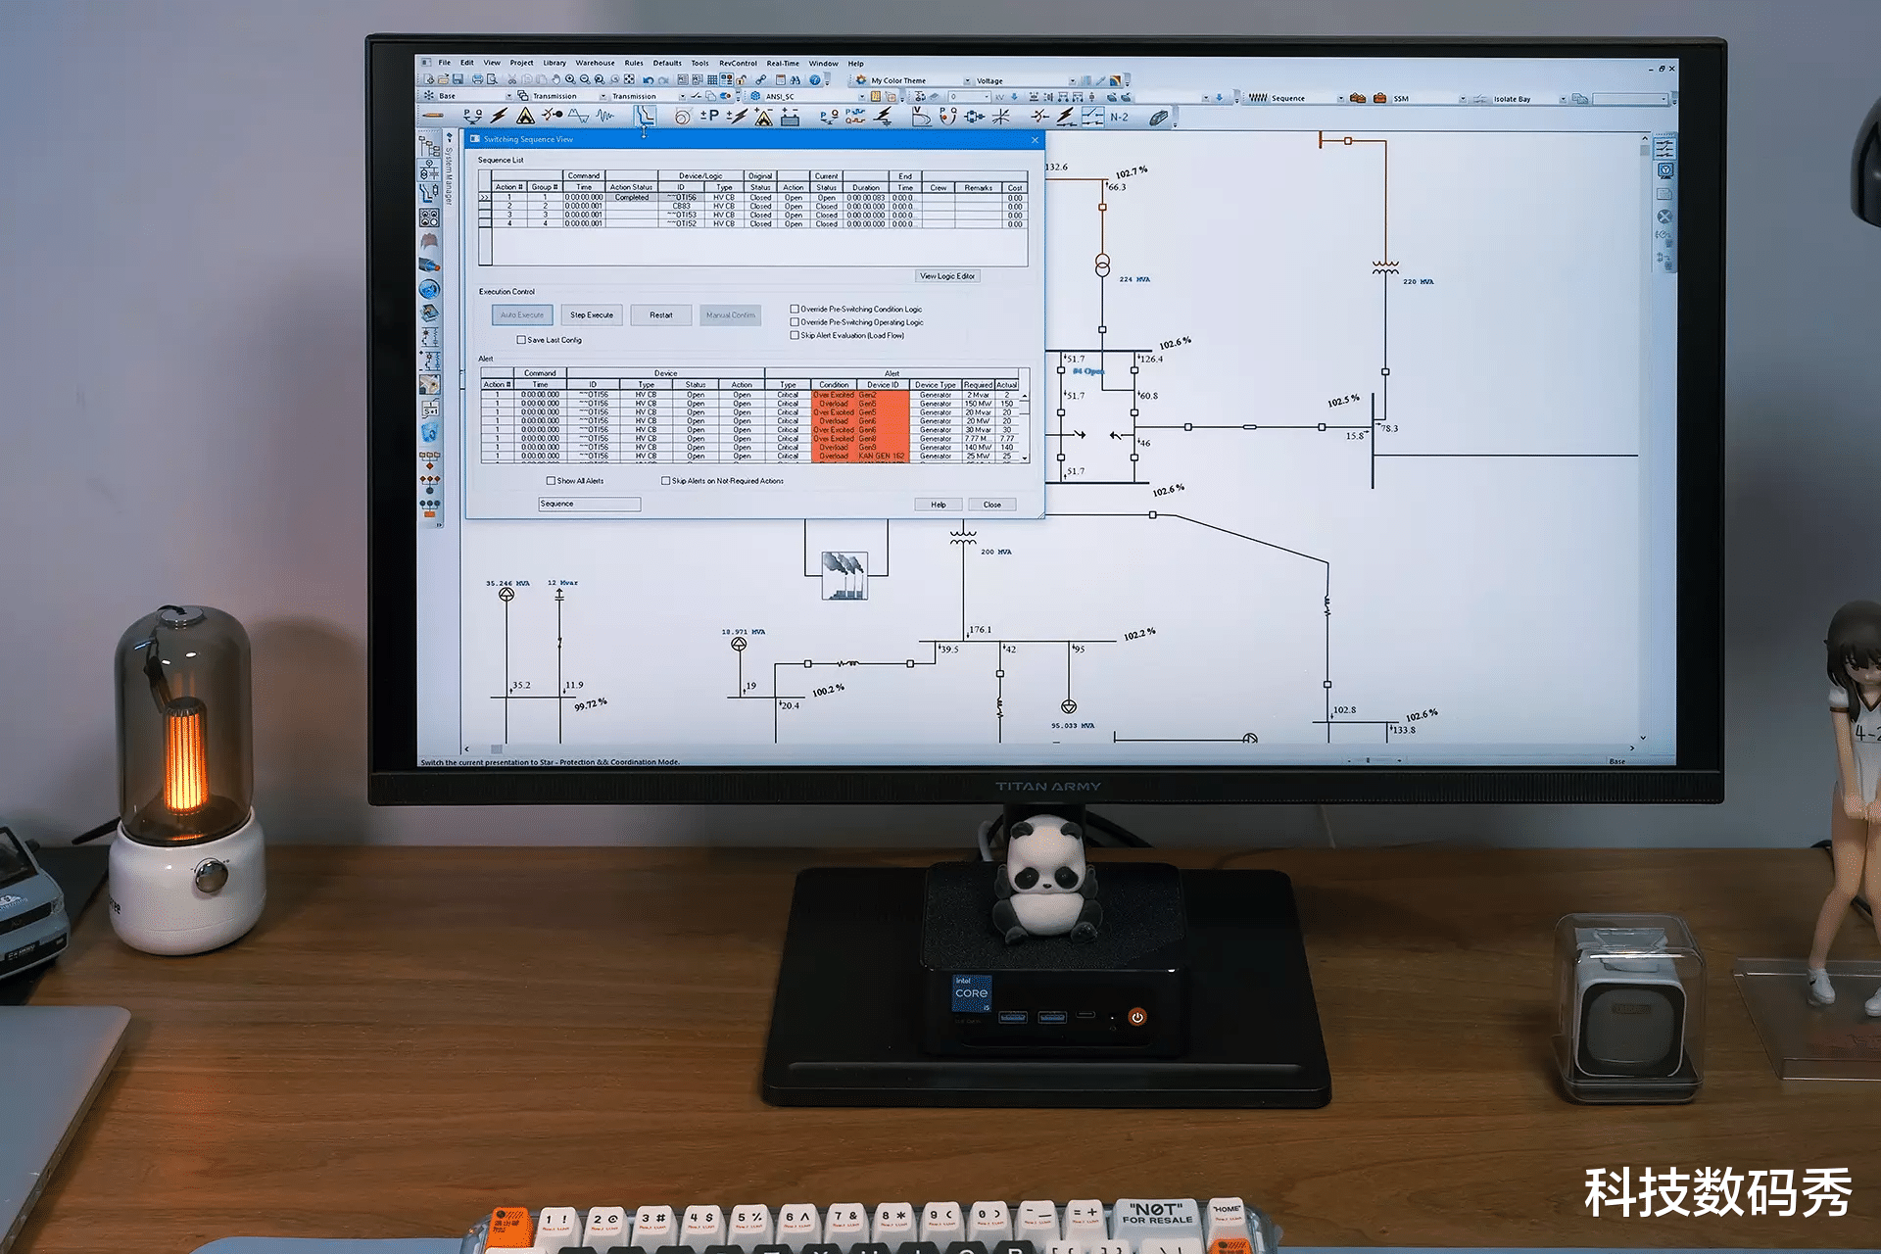Click the battery sizing mode icon
The width and height of the screenshot is (1881, 1254).
(790, 117)
